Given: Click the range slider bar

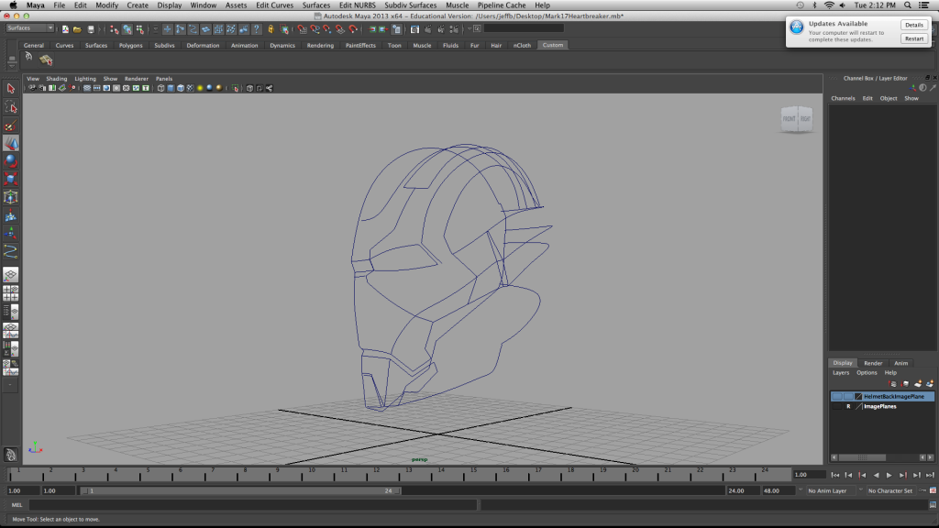Looking at the screenshot, I should [241, 491].
